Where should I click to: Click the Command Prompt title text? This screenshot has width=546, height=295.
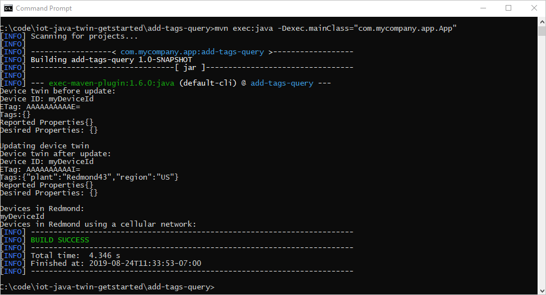[44, 8]
